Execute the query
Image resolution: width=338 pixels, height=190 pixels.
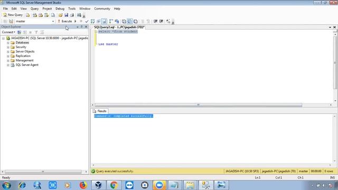[x=65, y=21]
